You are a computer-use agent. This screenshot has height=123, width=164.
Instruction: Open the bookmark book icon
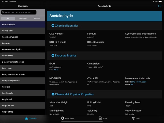[x=160, y=6]
